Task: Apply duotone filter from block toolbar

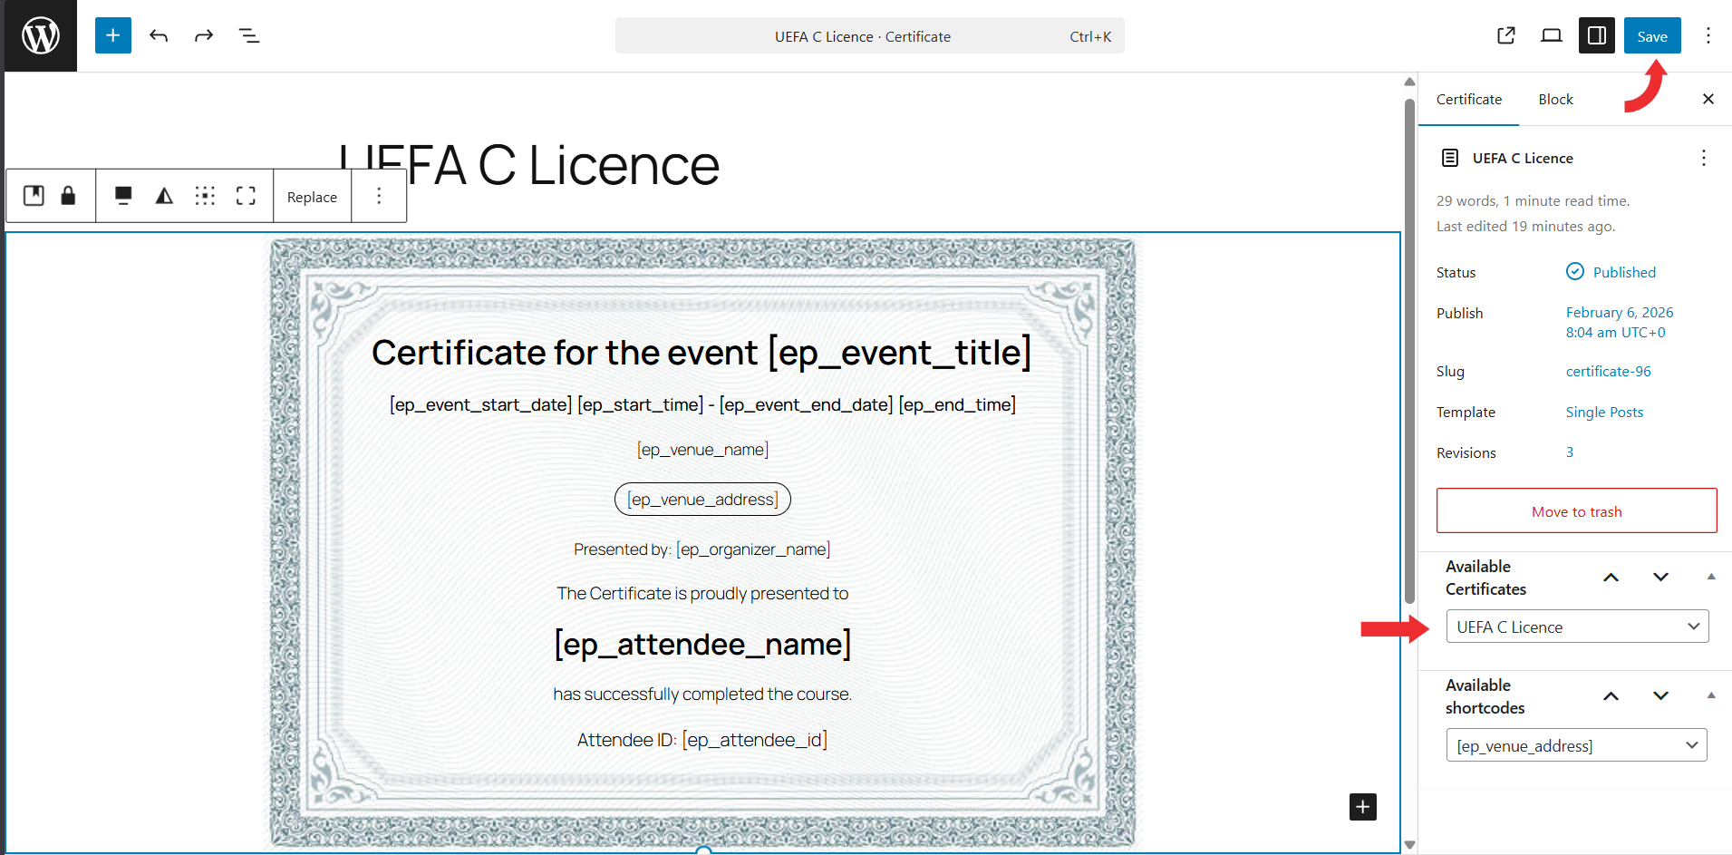Action: click(164, 196)
